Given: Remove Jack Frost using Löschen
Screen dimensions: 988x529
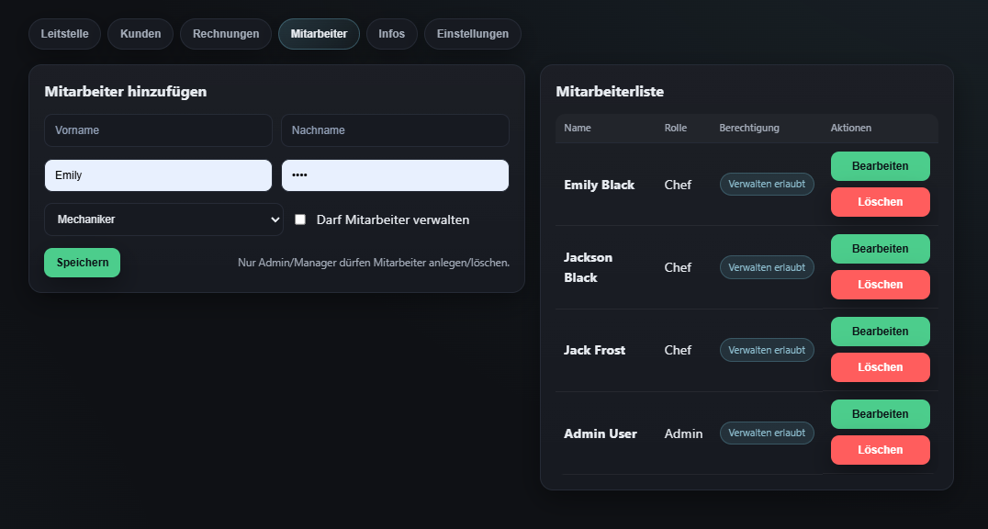Looking at the screenshot, I should coord(880,367).
